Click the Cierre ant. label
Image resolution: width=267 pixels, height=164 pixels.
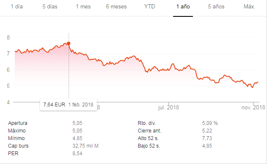point(150,131)
